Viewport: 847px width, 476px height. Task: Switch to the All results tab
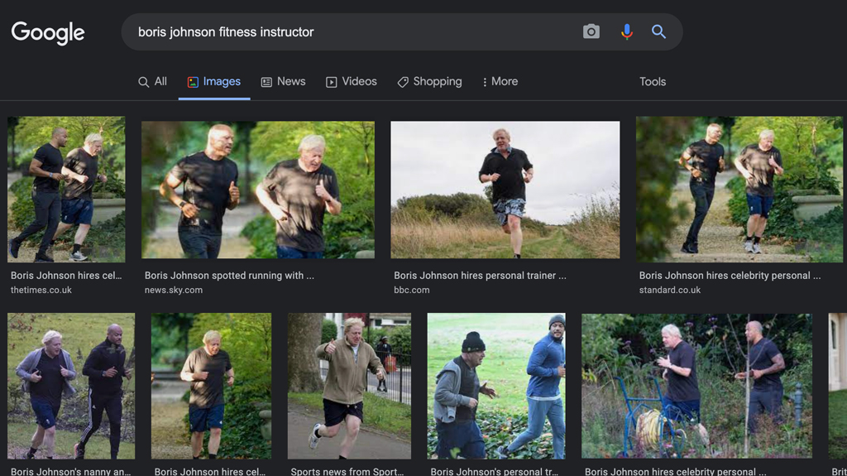153,81
